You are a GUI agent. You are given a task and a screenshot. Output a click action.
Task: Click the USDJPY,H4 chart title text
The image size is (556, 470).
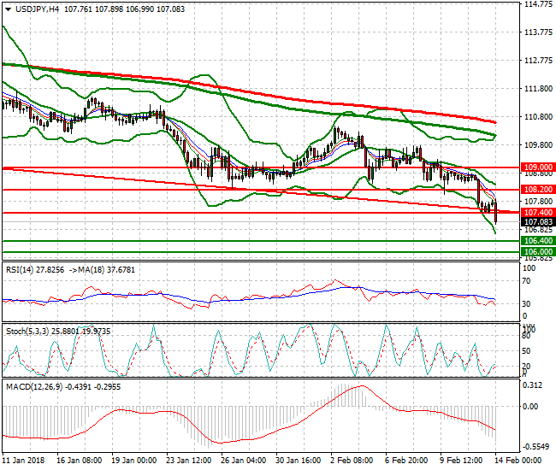pyautogui.click(x=38, y=9)
